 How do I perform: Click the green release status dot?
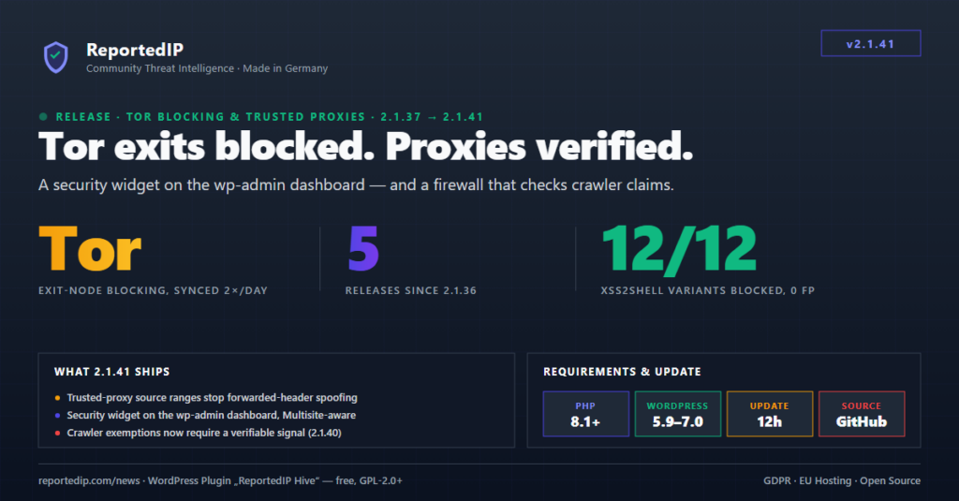pyautogui.click(x=43, y=116)
